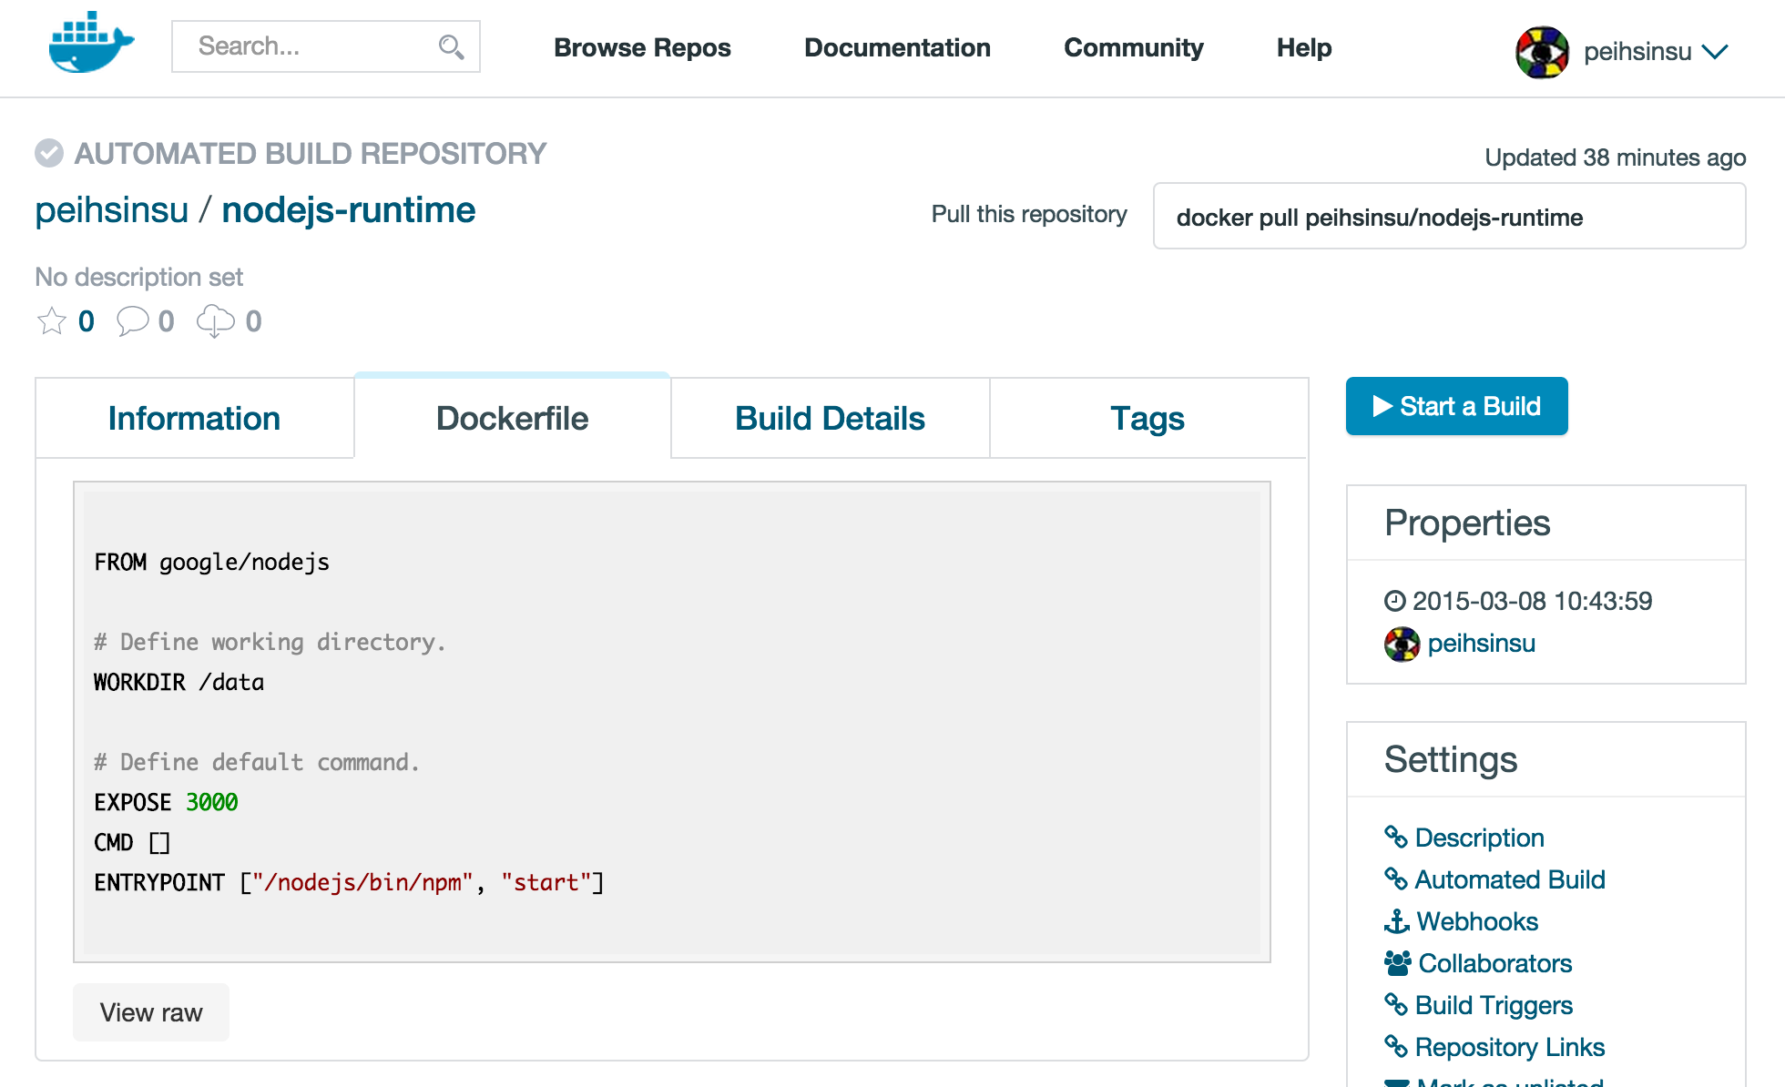1785x1087 pixels.
Task: Click the search magnifier icon
Action: tap(451, 46)
